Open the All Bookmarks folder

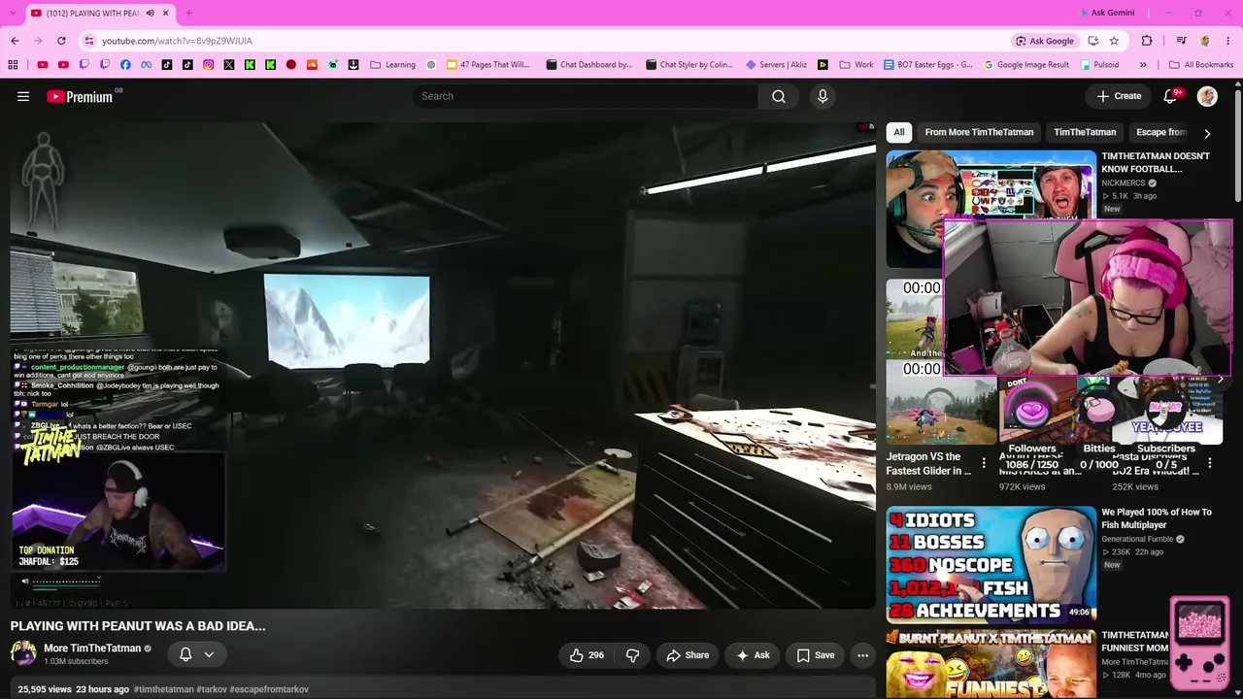[1201, 65]
